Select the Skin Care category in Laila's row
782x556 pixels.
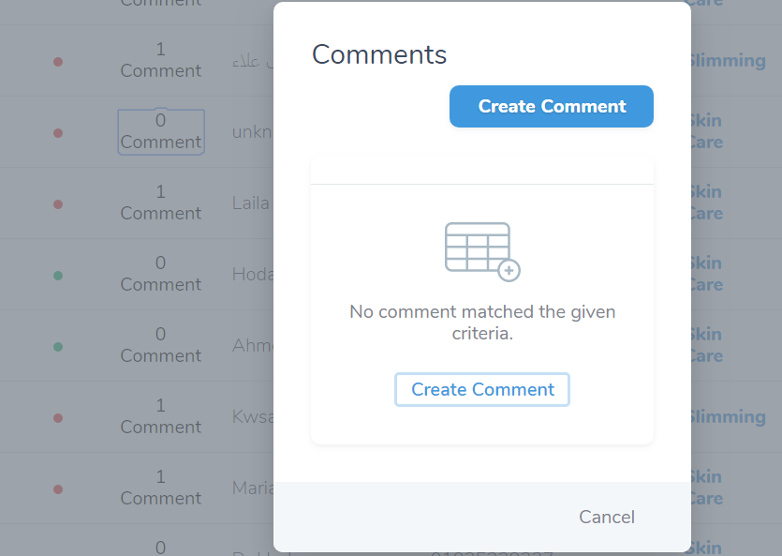705,203
